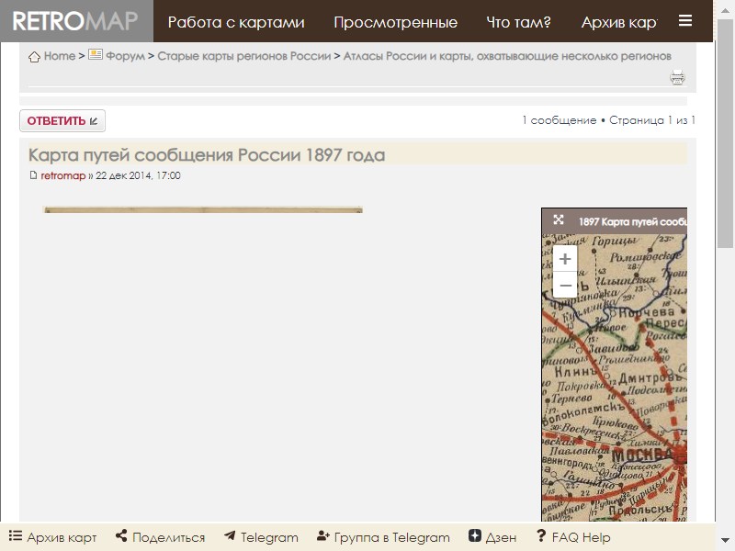Click the post icon beside retromap
Screen dimensions: 735x551
click(33, 175)
